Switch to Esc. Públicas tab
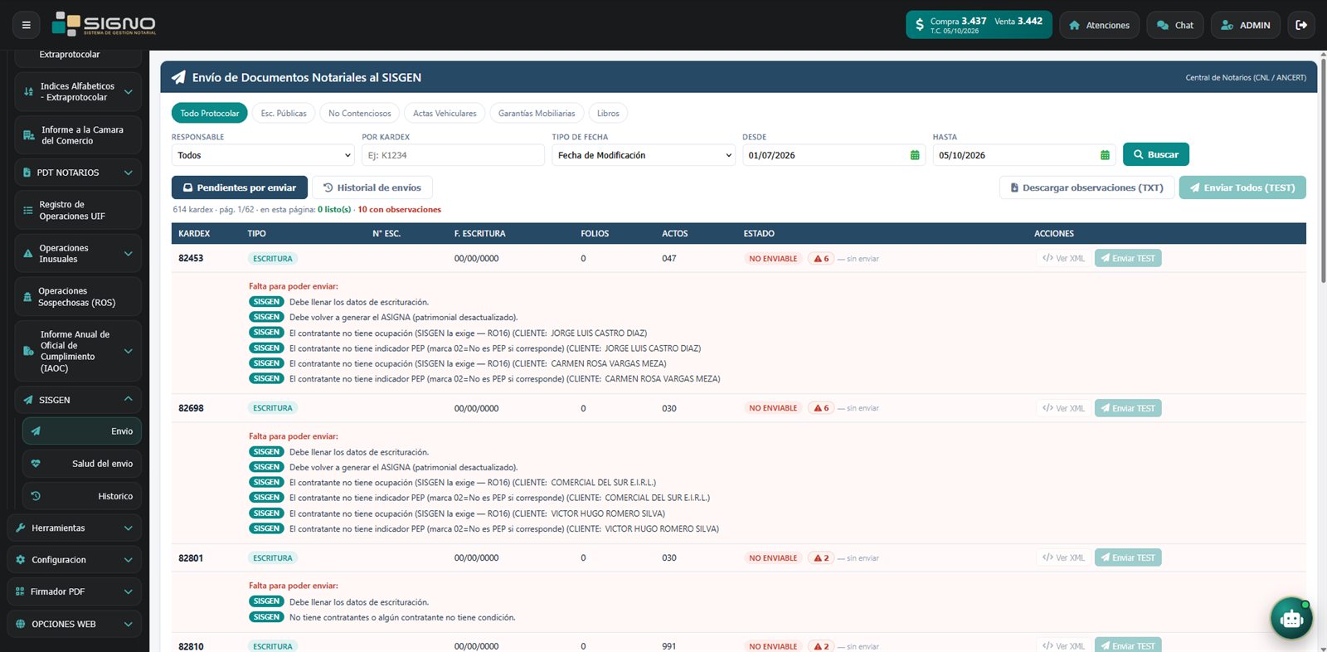1327x652 pixels. coord(284,114)
